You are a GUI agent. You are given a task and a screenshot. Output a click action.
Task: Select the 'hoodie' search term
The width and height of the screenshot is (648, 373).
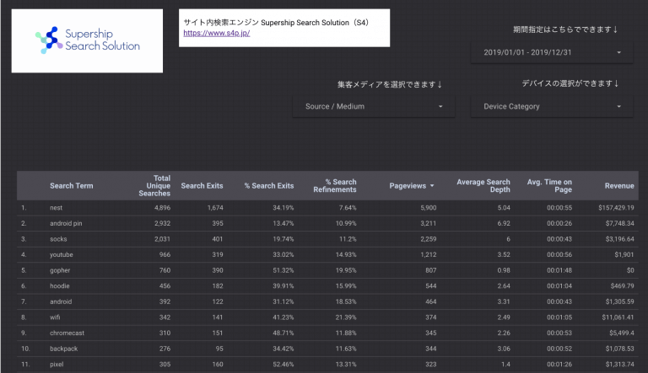coord(60,286)
